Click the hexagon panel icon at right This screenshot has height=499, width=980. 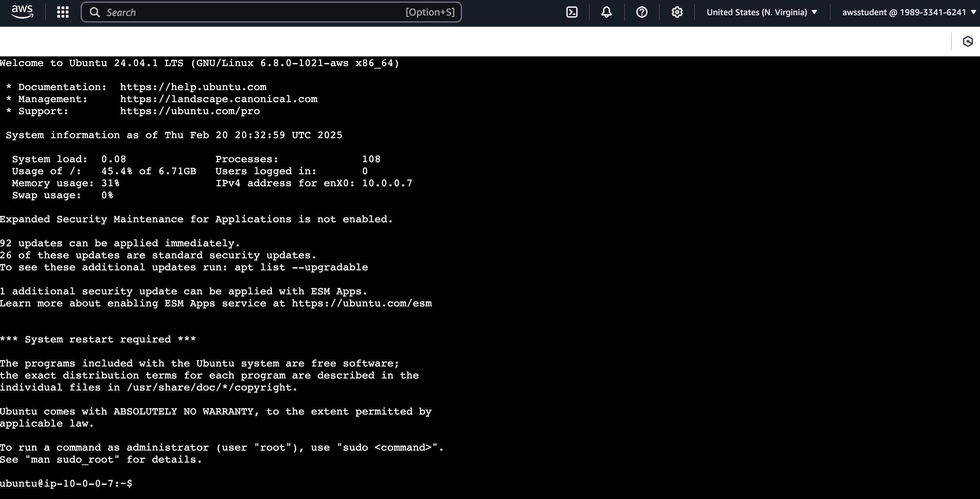(x=968, y=41)
